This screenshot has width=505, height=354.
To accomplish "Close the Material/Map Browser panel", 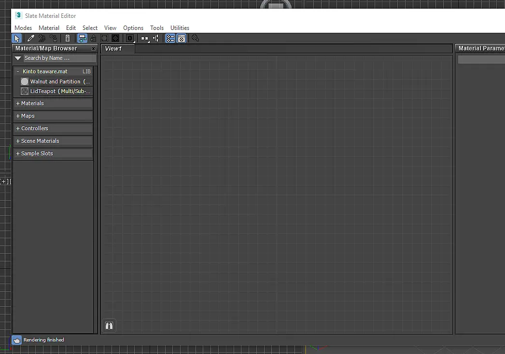I will [x=93, y=49].
